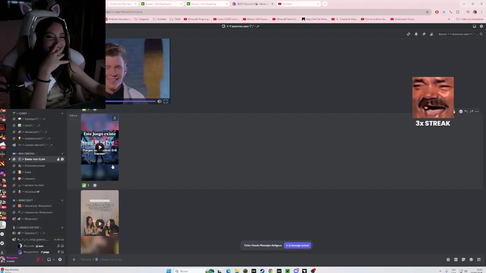This screenshot has width=486, height=273.
Task: Unmute the microphone in user panel
Action: tap(38, 260)
